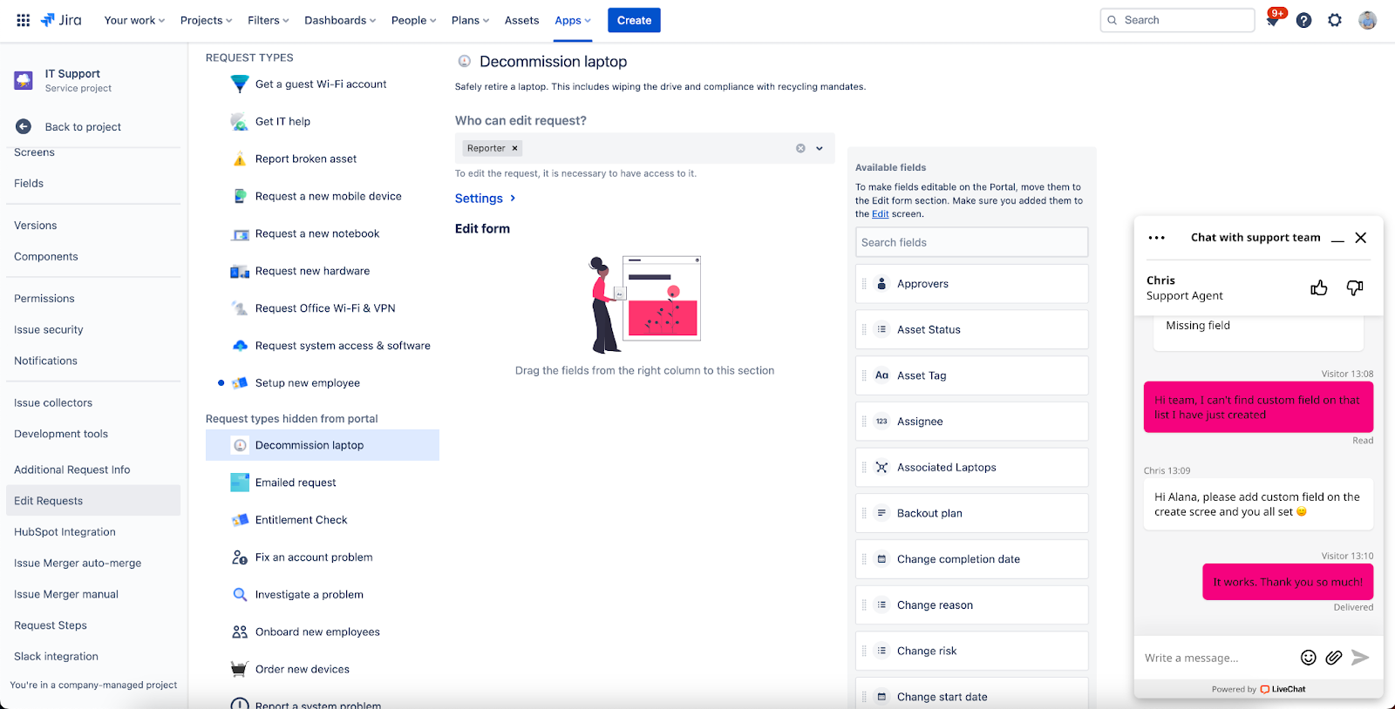
Task: Open the Jira settings gear icon
Action: 1335,20
